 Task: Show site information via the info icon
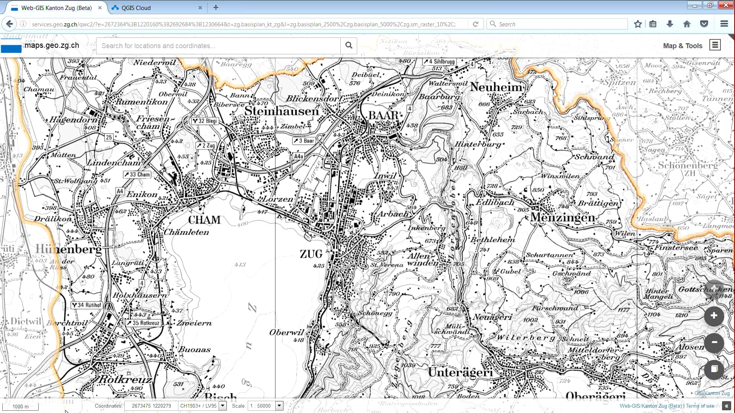23,24
